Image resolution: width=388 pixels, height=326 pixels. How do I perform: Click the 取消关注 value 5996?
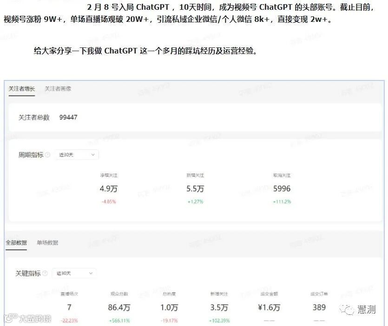point(282,189)
